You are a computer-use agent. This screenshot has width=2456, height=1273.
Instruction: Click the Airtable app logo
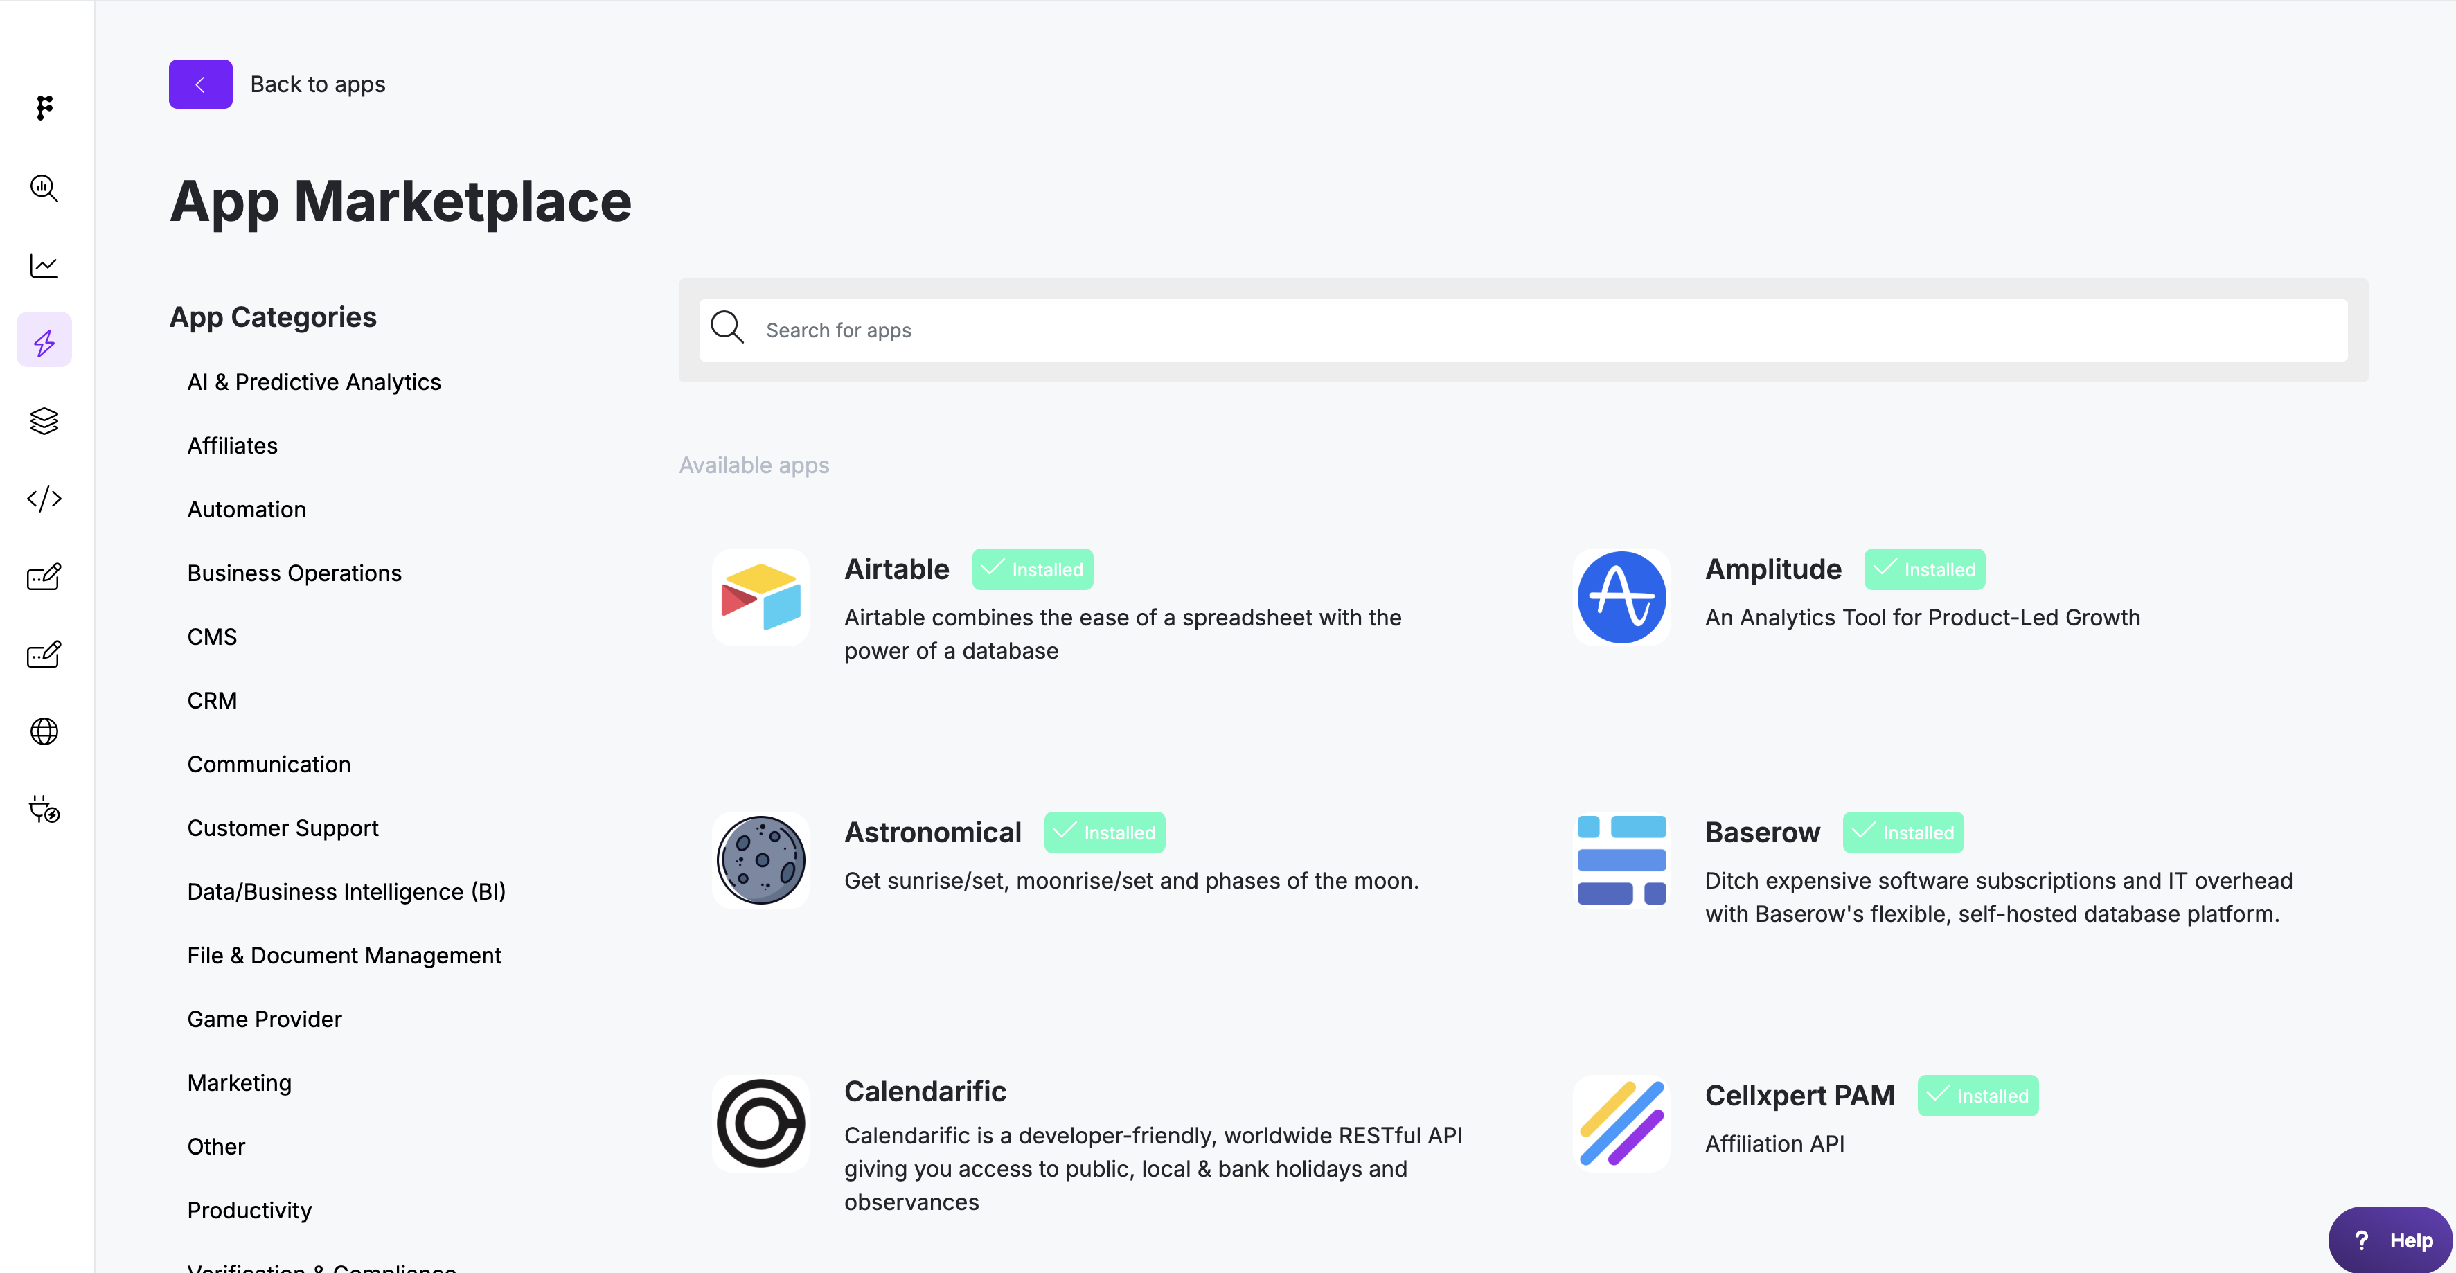[x=760, y=597]
